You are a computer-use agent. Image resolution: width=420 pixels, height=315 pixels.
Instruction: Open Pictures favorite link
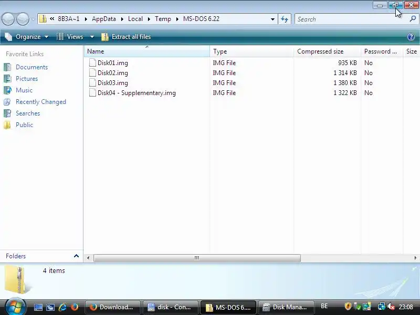click(x=27, y=78)
